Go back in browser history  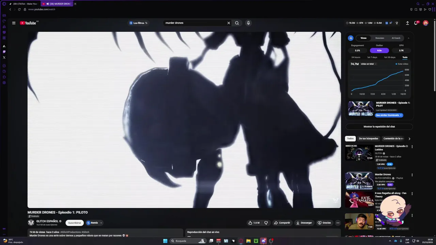(x=10, y=10)
